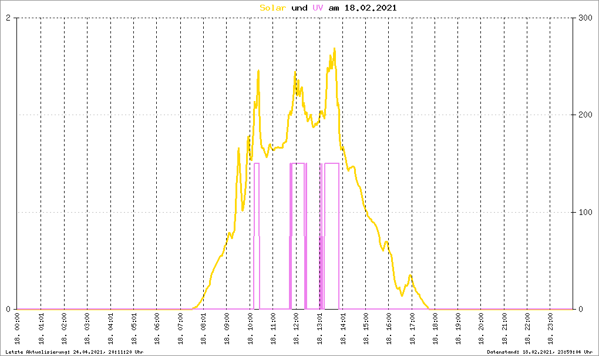Click 'Datenstand' footer text
Screen dimensions: 599x356
pos(540,352)
